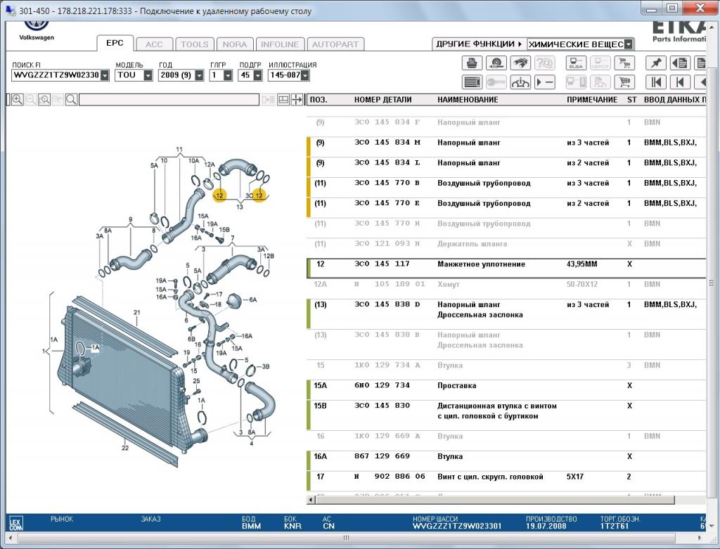The width and height of the screenshot is (720, 549).
Task: Click the НАИМЕНОВАНИЕ column header
Action: click(468, 100)
